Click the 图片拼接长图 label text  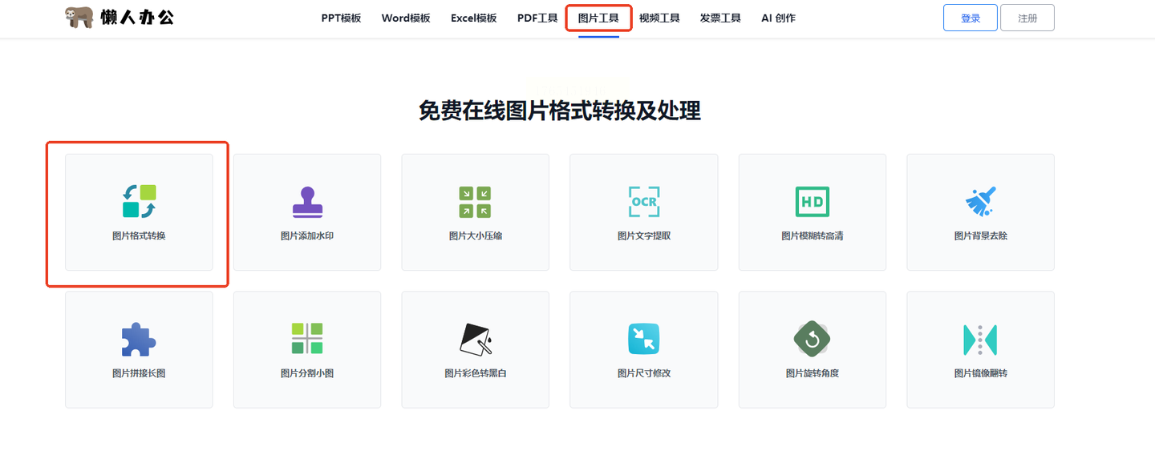tap(139, 373)
